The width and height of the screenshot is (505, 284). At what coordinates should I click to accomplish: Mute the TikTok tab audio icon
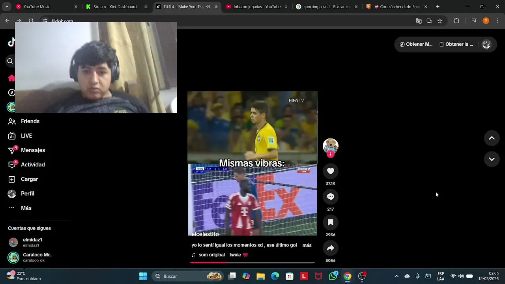click(208, 7)
